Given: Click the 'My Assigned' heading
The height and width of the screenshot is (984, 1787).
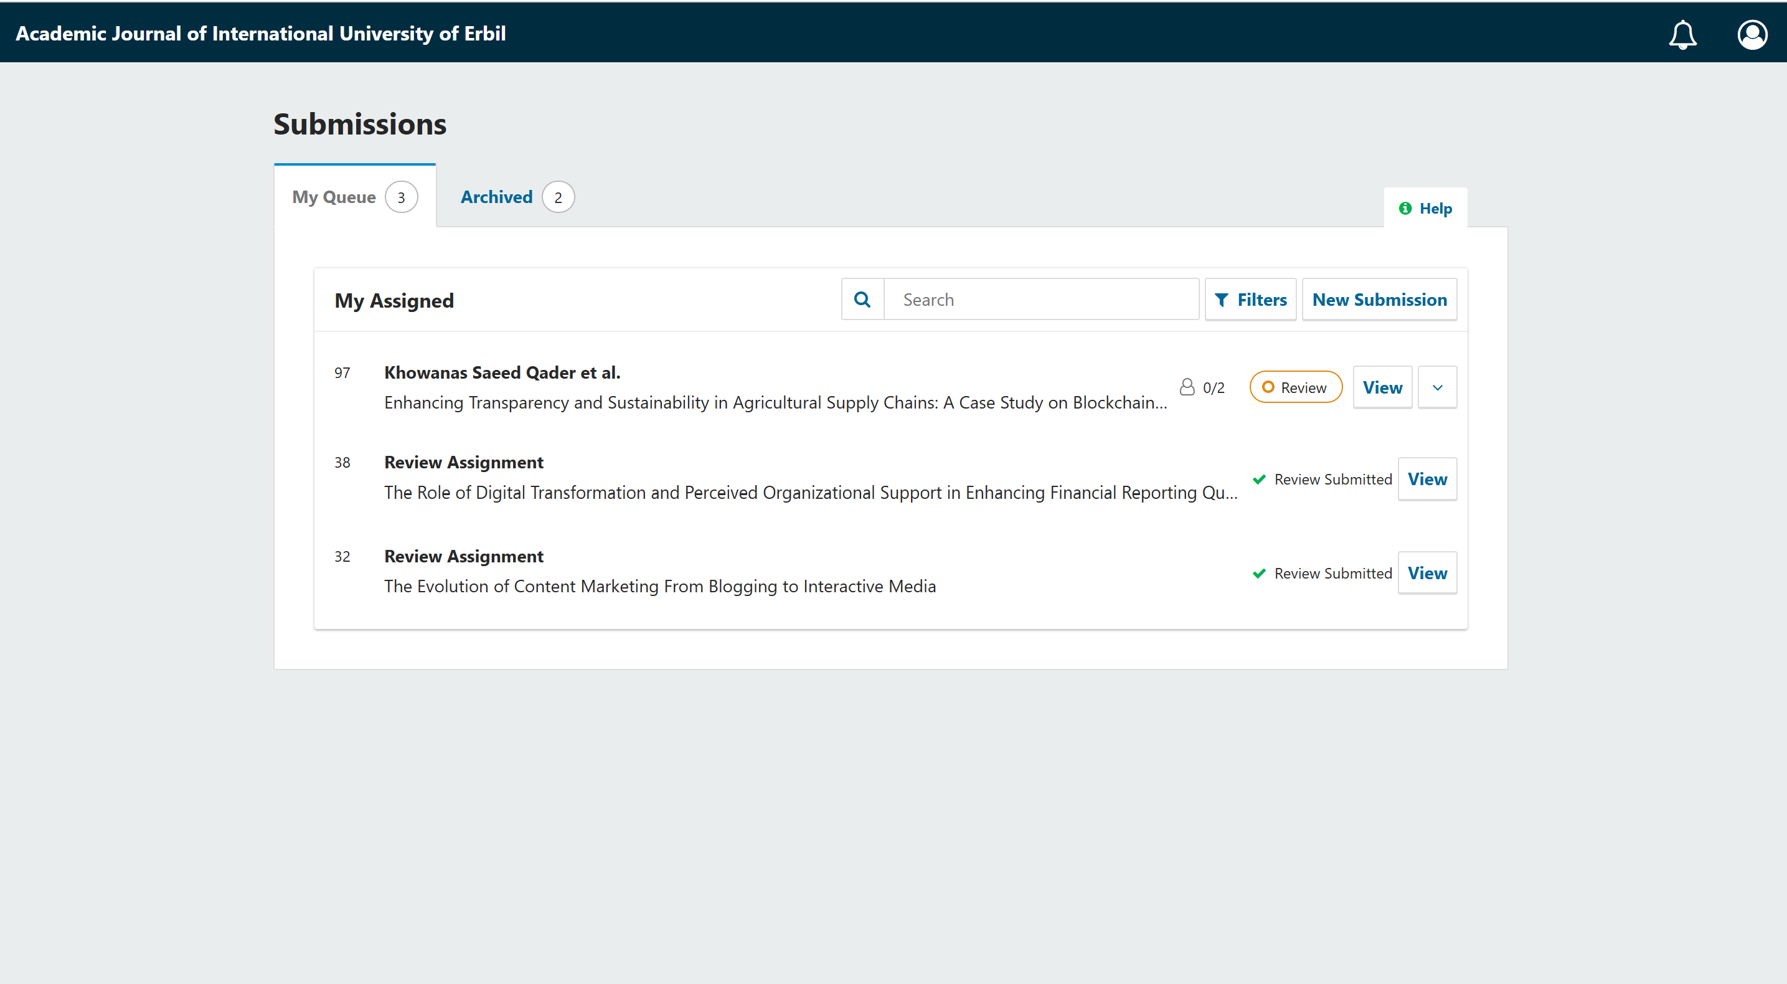Looking at the screenshot, I should click(x=394, y=300).
